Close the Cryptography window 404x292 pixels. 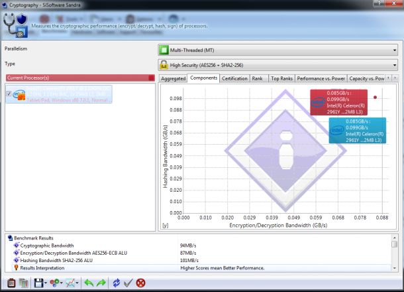(394, 3)
